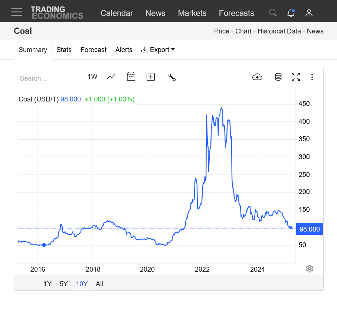Open the notifications bell
Screen dimensions: 337x320
pyautogui.click(x=291, y=13)
